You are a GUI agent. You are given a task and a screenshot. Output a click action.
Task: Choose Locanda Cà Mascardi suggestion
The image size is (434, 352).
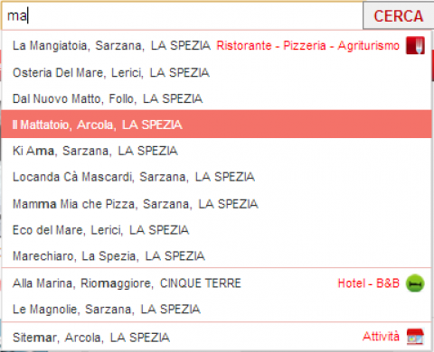pos(216,177)
